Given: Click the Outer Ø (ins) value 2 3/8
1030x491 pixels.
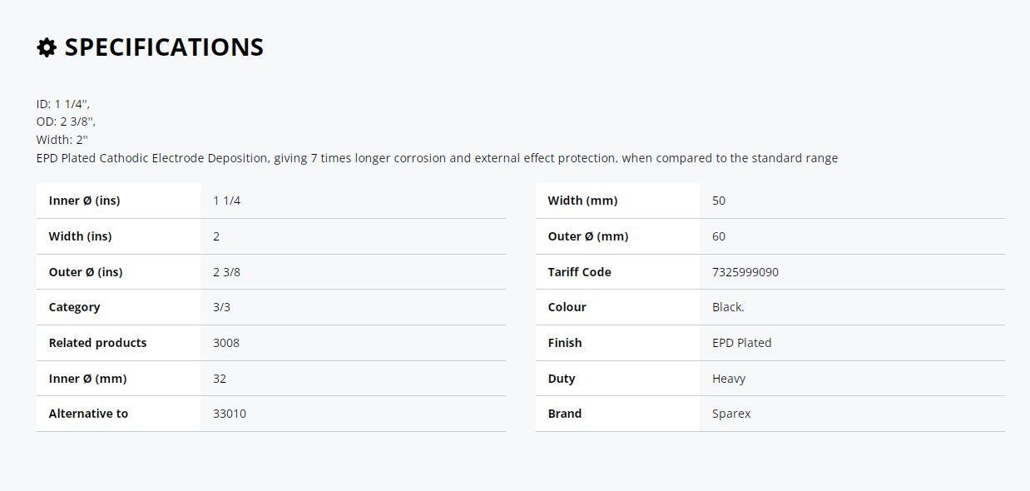Looking at the screenshot, I should 226,272.
